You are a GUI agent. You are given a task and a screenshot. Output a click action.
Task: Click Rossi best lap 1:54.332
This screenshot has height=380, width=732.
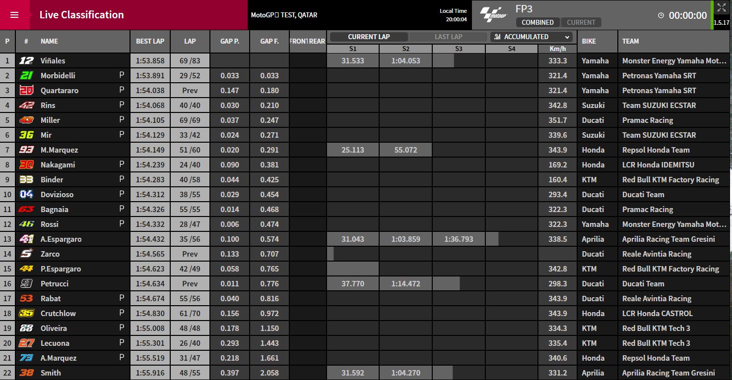coord(150,224)
